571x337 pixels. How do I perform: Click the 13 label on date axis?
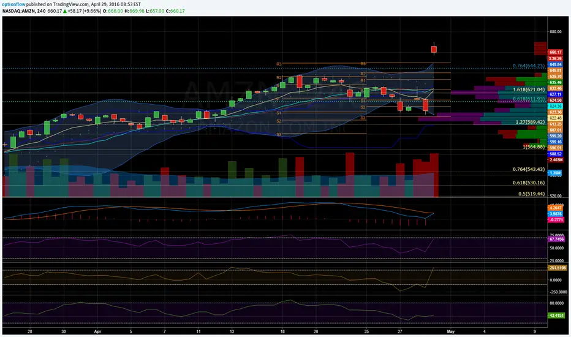pos(232,331)
